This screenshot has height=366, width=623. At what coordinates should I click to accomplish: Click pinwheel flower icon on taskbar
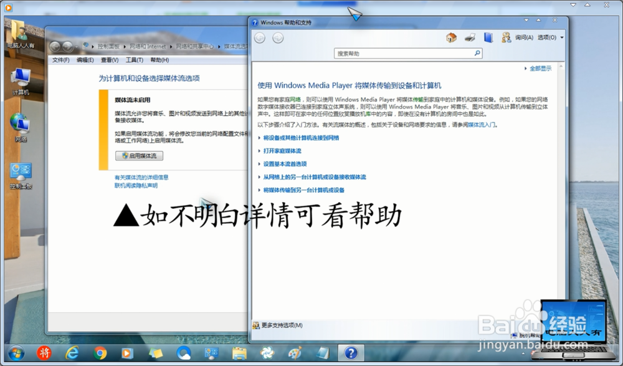coord(267,353)
